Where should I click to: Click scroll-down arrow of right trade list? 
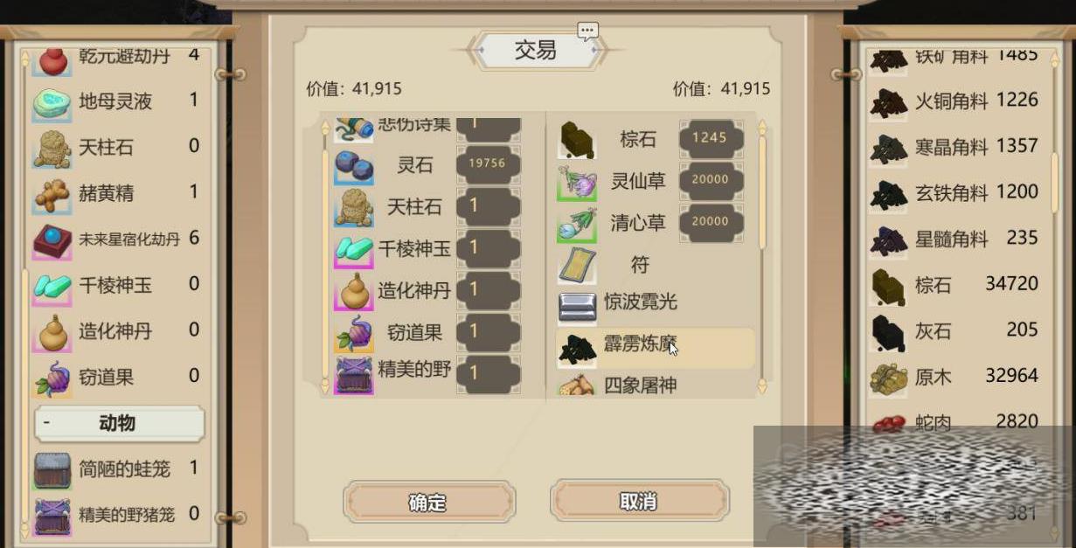tap(761, 384)
